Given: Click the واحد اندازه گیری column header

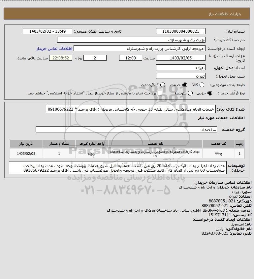Looking at the screenshot, I should click(x=92, y=144).
